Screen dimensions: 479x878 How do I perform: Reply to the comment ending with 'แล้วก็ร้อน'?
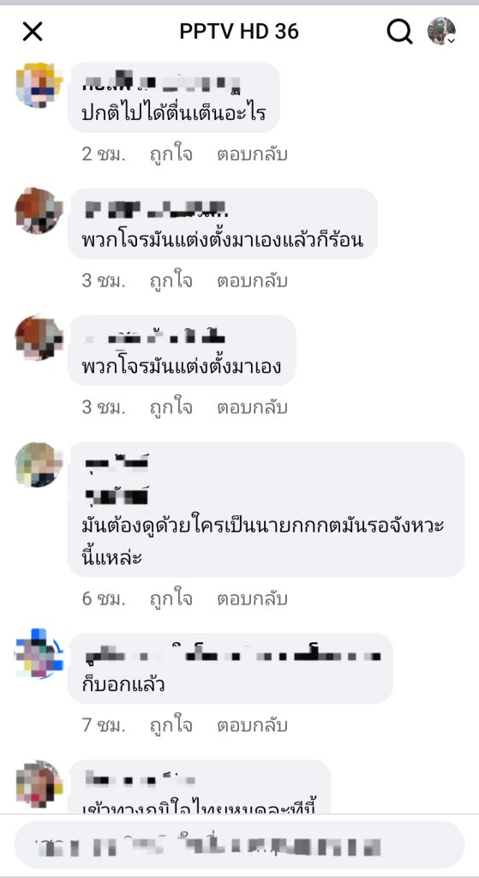[x=253, y=280]
